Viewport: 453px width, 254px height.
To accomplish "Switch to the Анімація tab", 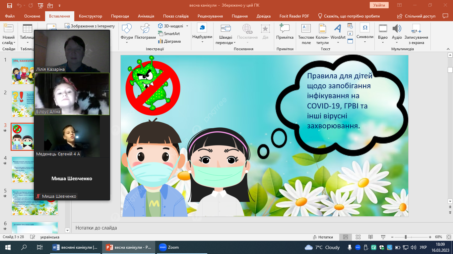I will (x=146, y=16).
